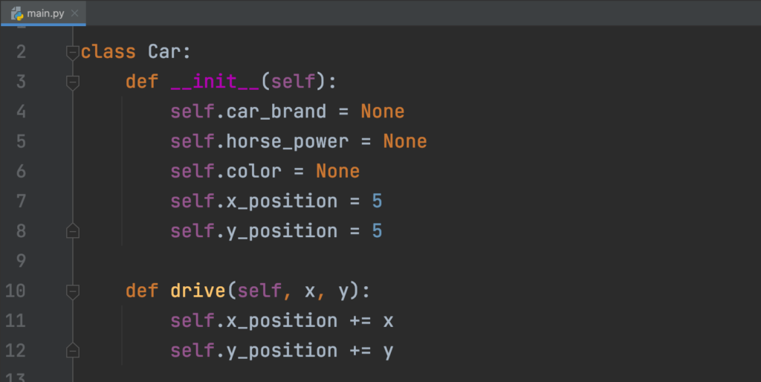Collapse the class Car fold marker
The image size is (761, 382).
click(x=72, y=52)
